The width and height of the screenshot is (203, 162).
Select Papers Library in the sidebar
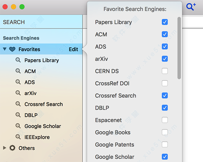[x=41, y=60]
